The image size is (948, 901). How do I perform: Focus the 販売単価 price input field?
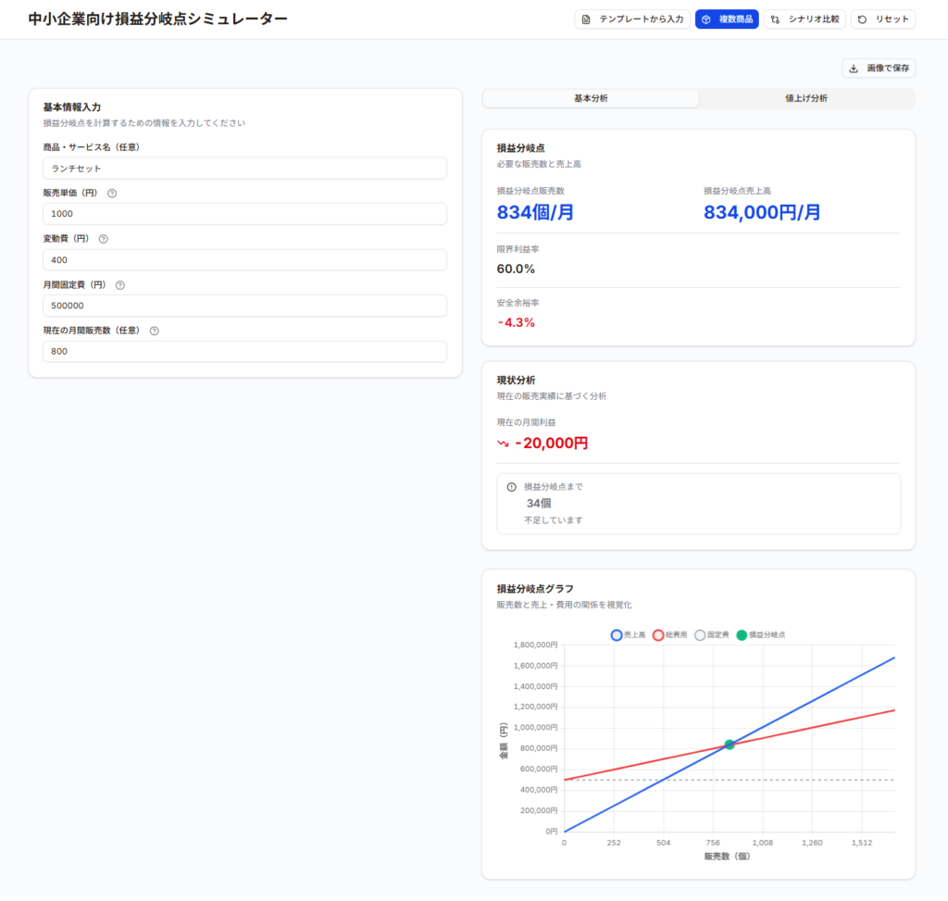(x=244, y=214)
